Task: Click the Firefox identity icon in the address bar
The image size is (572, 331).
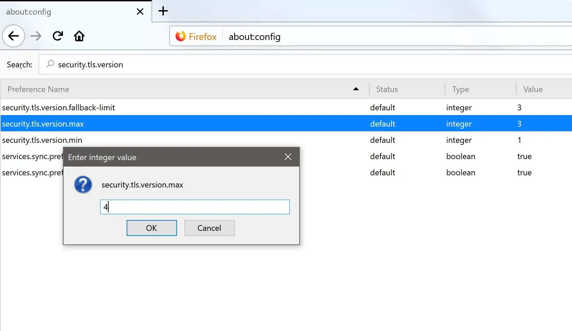Action: pyautogui.click(x=181, y=36)
